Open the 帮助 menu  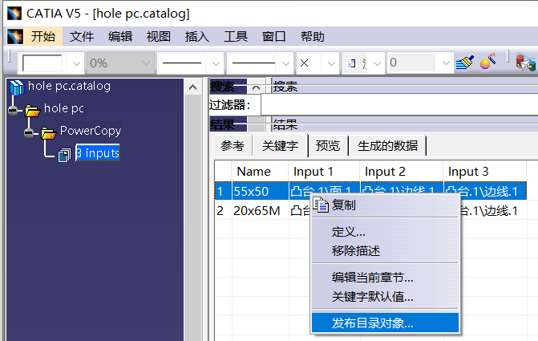(x=313, y=36)
